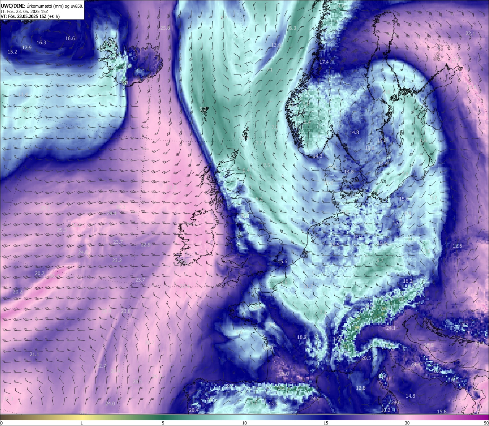Click the 14.3 value near southern Norway
489x426 pixels.
(317, 156)
